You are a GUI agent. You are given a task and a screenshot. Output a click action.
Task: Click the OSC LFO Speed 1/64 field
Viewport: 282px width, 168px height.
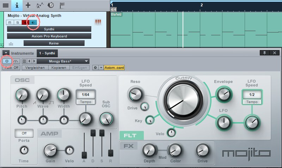pyautogui.click(x=86, y=95)
